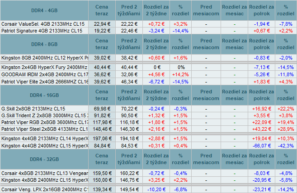Click the Patriot Viper Steel 2x8GB 4133MHz row name

(45, 129)
